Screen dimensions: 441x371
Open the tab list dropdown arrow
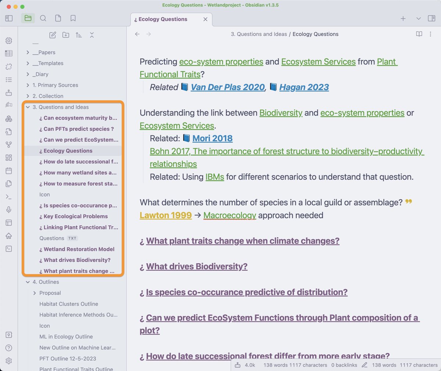(418, 18)
